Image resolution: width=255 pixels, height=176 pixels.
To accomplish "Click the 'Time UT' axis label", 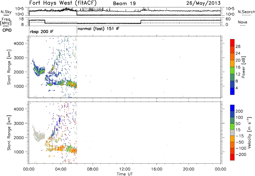I will click(125, 174).
